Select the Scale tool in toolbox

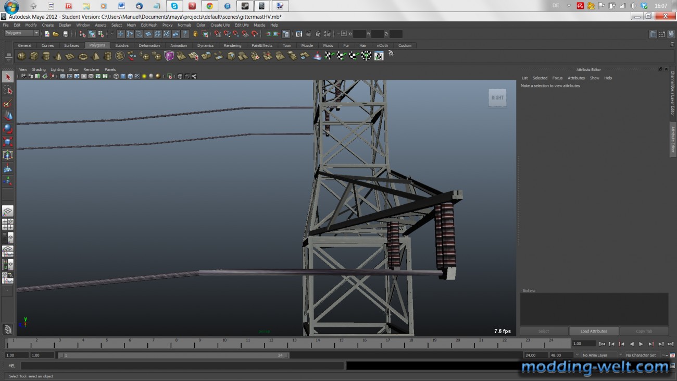(x=8, y=142)
